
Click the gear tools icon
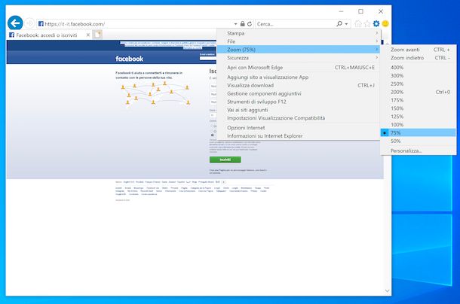[x=376, y=24]
